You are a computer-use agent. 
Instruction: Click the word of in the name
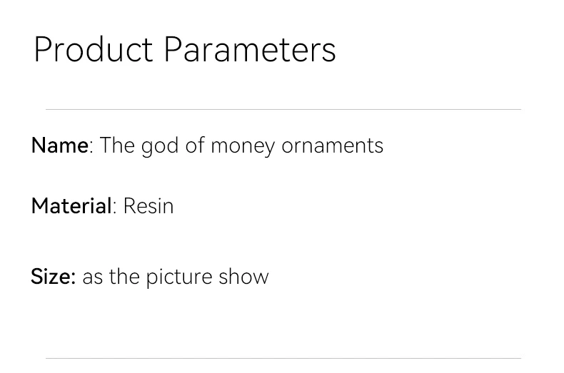pos(195,145)
